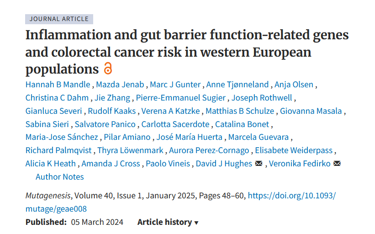Click author Elisabete Weiderpass
Screen dimensions: 375x234
click(294, 150)
